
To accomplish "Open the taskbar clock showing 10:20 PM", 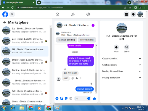I will (x=141, y=108).
